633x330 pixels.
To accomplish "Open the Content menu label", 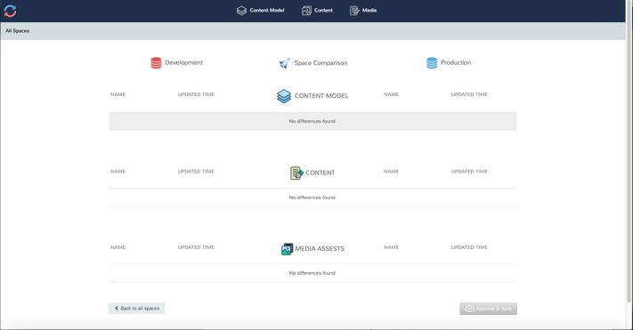I will (323, 11).
